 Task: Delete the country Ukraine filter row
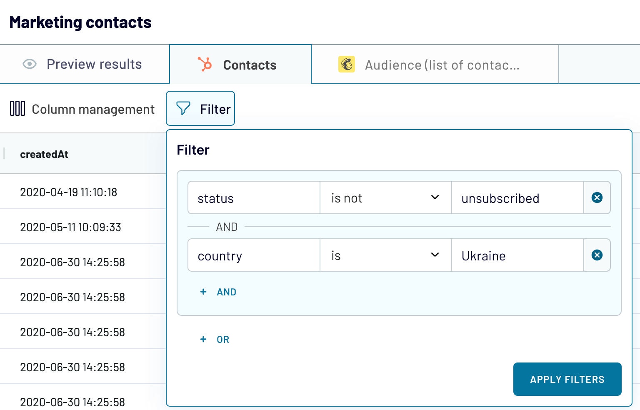[597, 255]
